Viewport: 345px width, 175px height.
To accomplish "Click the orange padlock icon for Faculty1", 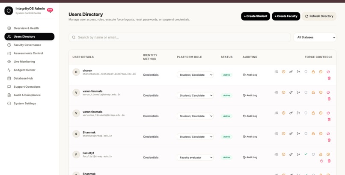I will point(321,154).
